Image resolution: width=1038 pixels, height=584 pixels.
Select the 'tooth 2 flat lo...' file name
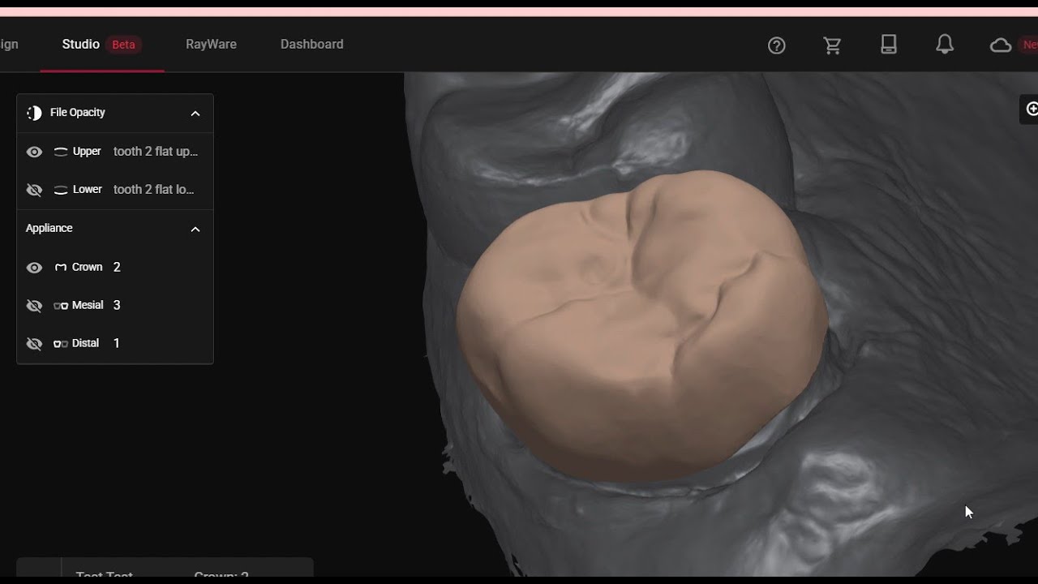click(154, 190)
